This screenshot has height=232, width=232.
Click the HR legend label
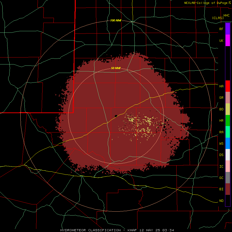221,121
